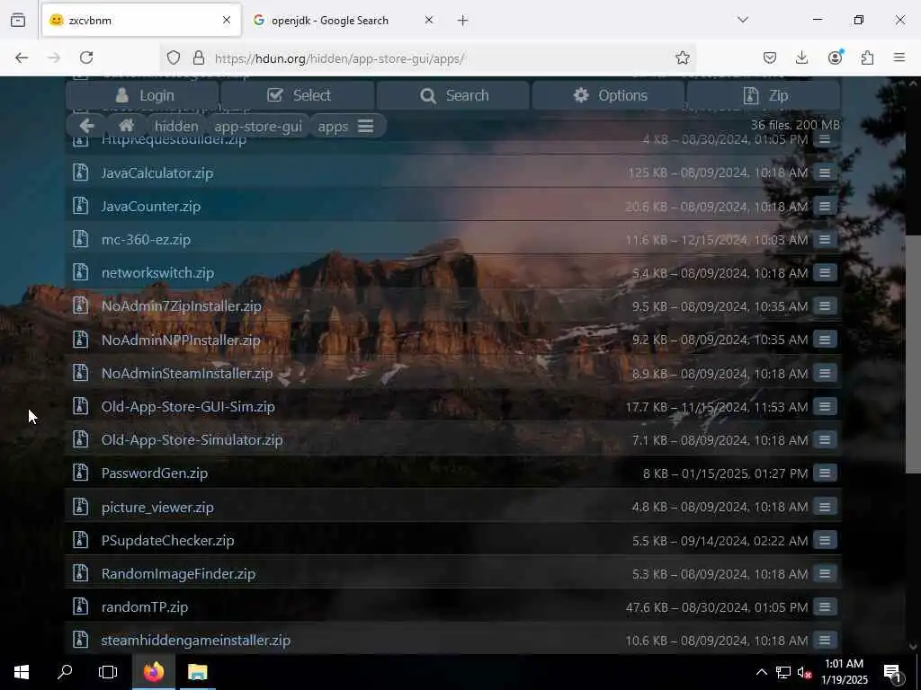Open the menu for picture_viewer.zip
The image size is (921, 690).
point(825,507)
